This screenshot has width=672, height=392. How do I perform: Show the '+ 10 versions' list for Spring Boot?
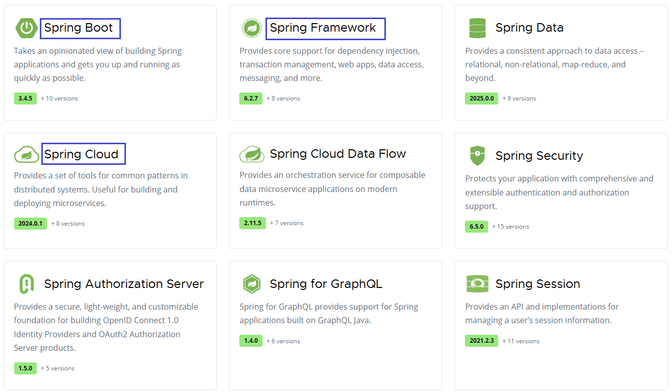[59, 99]
